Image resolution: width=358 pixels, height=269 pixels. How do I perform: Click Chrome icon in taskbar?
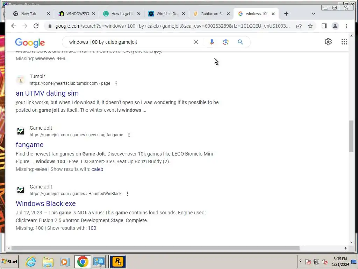83,262
